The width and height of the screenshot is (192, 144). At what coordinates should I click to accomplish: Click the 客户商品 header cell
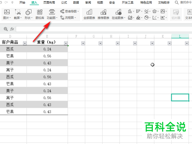pyautogui.click(x=13, y=42)
